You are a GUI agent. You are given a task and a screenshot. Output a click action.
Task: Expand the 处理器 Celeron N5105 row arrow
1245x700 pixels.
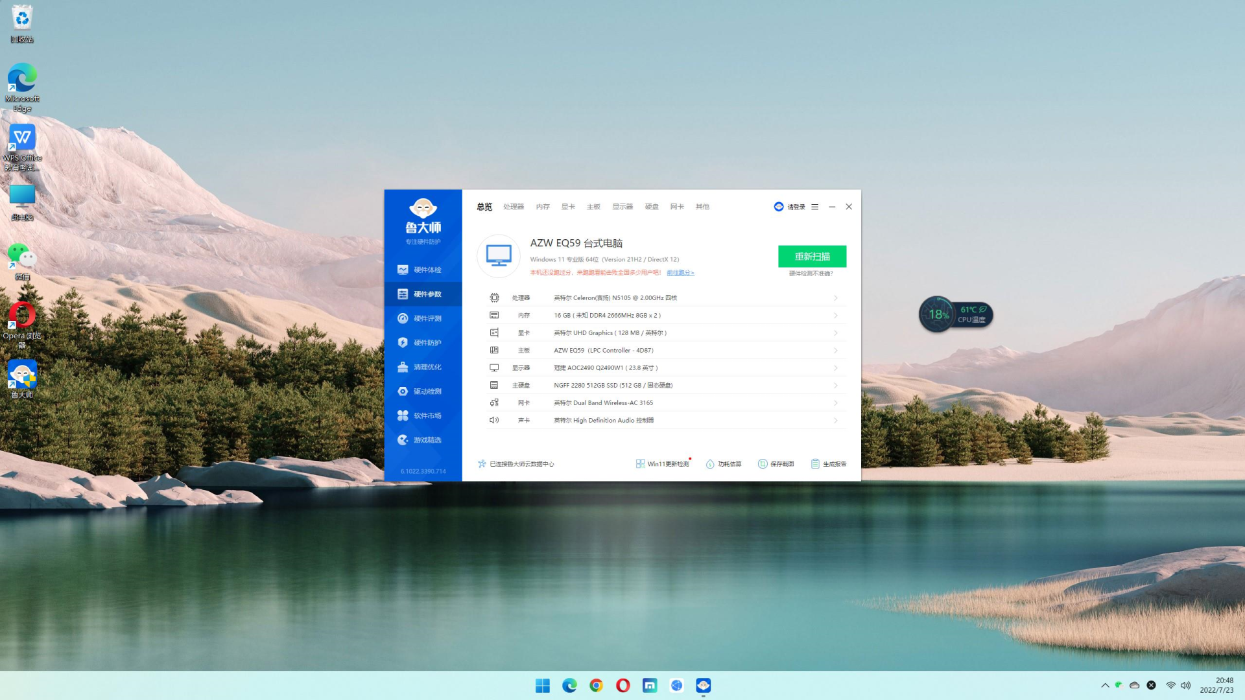coord(836,298)
